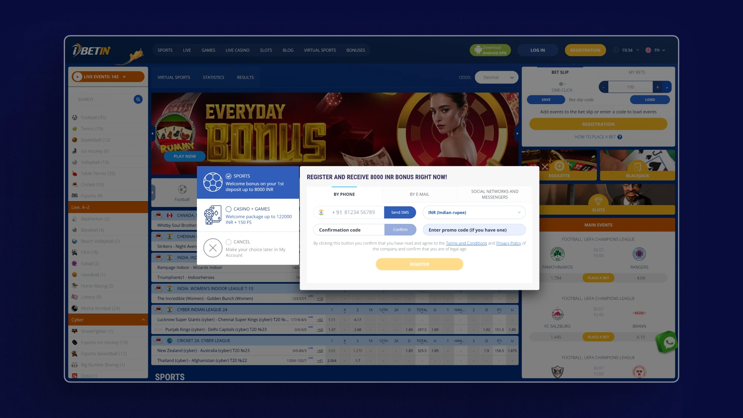Increase bet amount with plus button
Viewport: 743px width, 418px height.
tap(657, 87)
